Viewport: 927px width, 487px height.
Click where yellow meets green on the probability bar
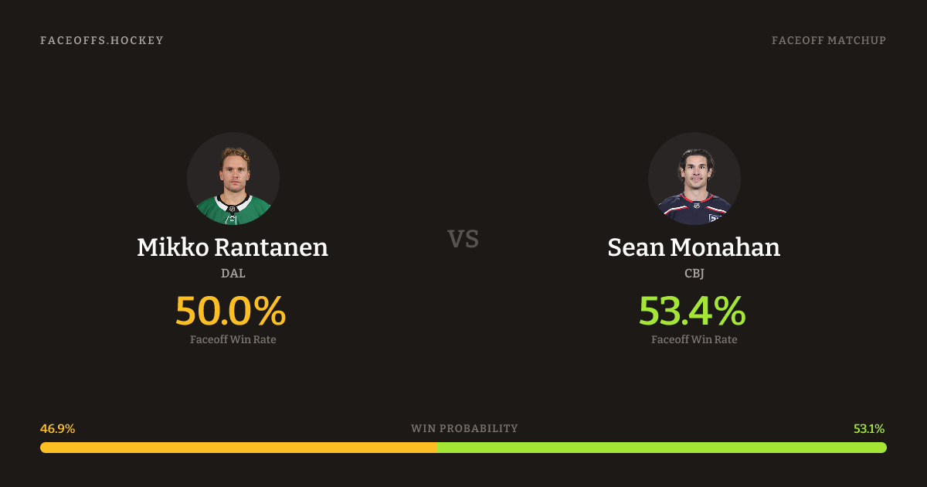437,448
